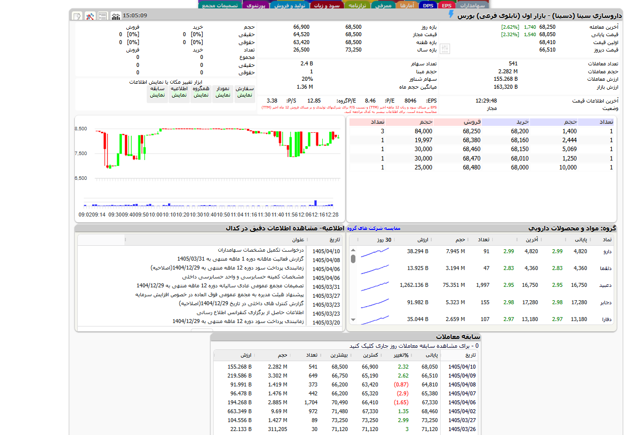Open the bar chart icon beside the clock
The image size is (631, 435).
click(x=116, y=16)
